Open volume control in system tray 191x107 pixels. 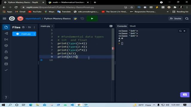click(x=167, y=105)
